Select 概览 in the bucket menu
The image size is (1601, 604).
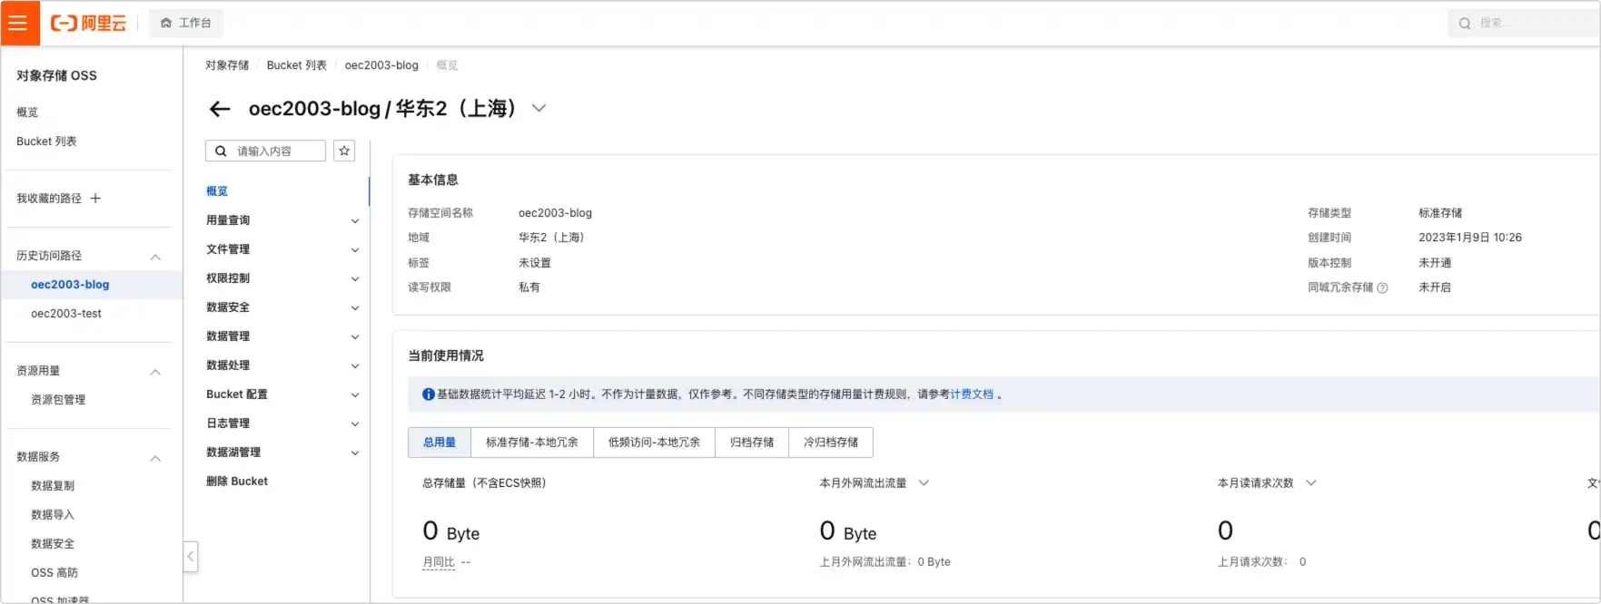217,190
